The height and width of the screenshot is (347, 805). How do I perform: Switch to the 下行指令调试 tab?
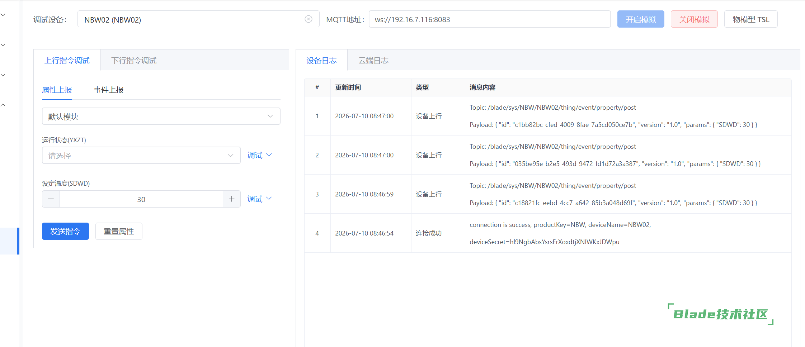pyautogui.click(x=134, y=61)
